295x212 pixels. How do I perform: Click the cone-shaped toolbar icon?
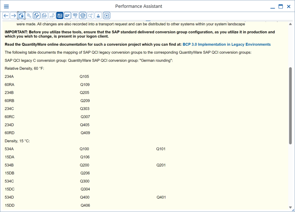click(x=98, y=16)
